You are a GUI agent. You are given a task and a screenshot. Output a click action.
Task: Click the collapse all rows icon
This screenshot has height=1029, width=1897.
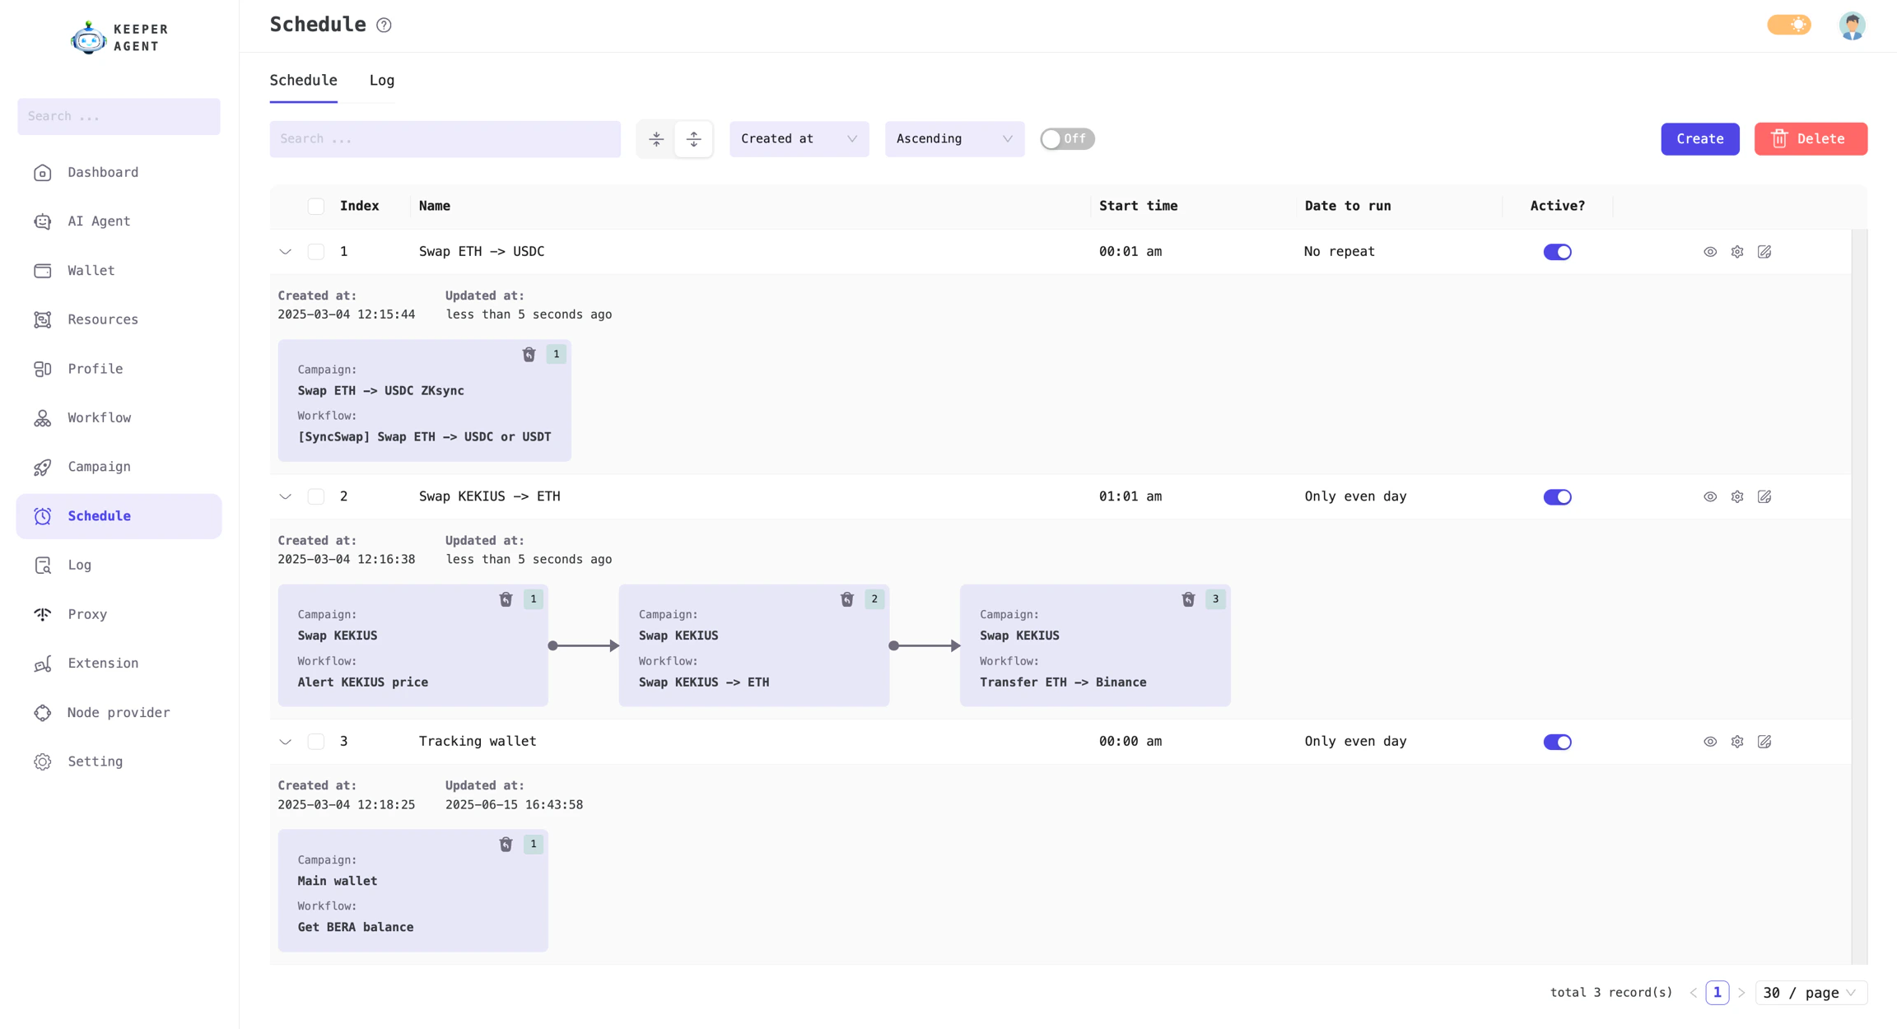(x=656, y=139)
